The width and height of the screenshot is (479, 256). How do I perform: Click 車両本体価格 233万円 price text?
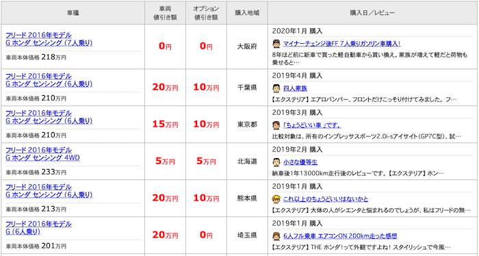36,172
